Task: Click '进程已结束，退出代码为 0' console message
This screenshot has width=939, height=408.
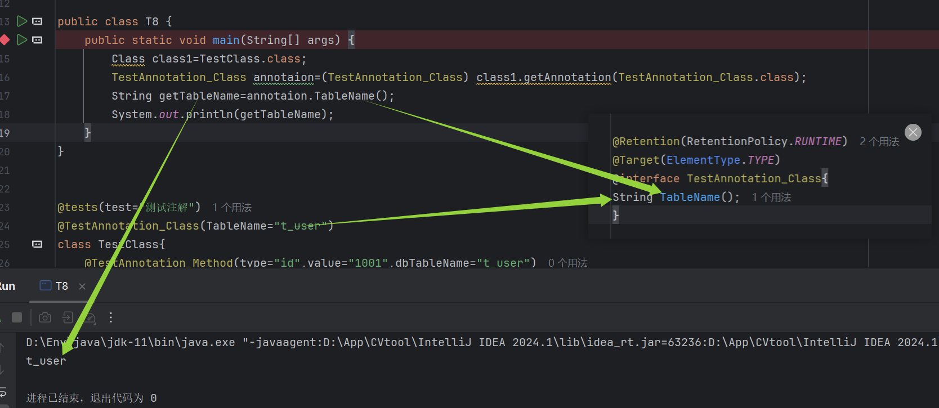Action: point(91,398)
